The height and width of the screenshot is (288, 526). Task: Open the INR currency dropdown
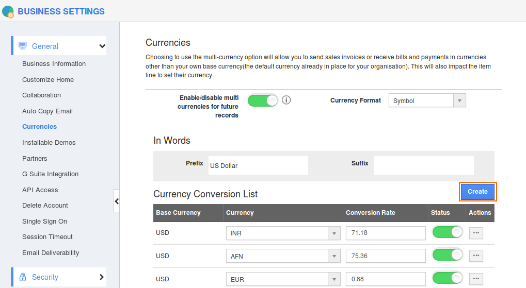pos(283,233)
